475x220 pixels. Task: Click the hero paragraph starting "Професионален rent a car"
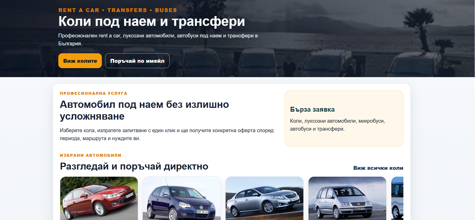point(158,40)
